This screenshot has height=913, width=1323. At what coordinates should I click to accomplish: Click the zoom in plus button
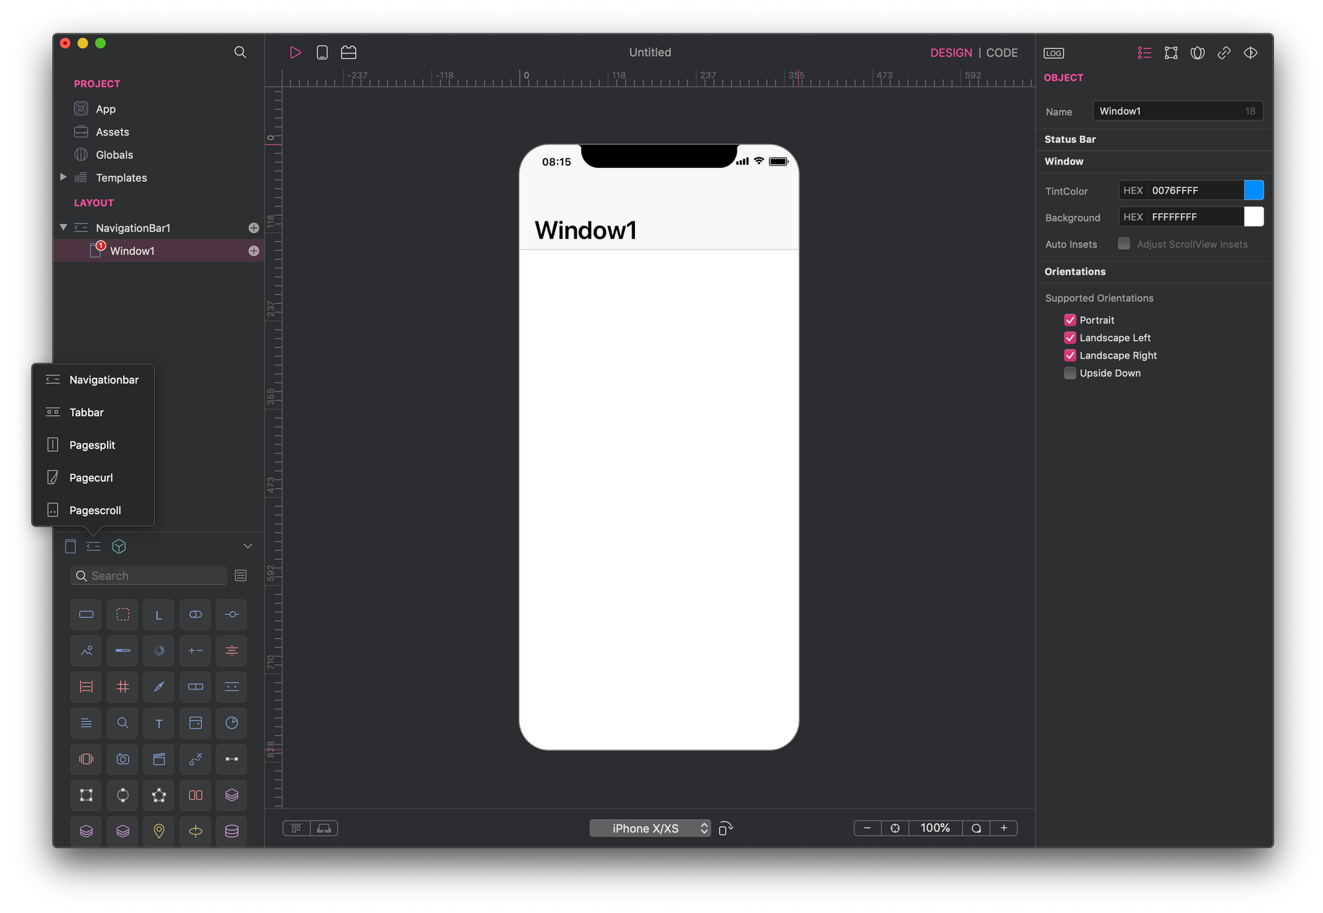tap(1003, 828)
